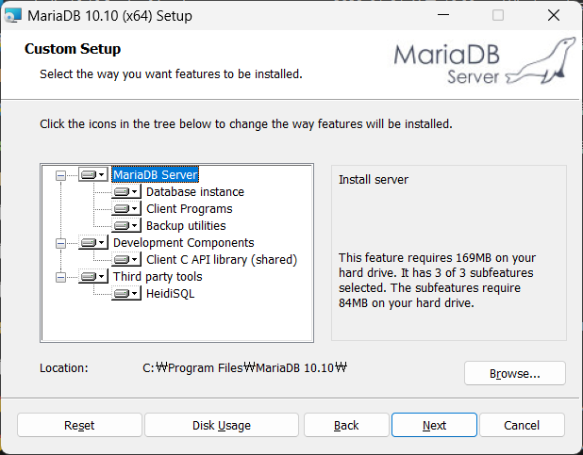Open the Disk Usage dialog
The width and height of the screenshot is (583, 455).
click(222, 425)
